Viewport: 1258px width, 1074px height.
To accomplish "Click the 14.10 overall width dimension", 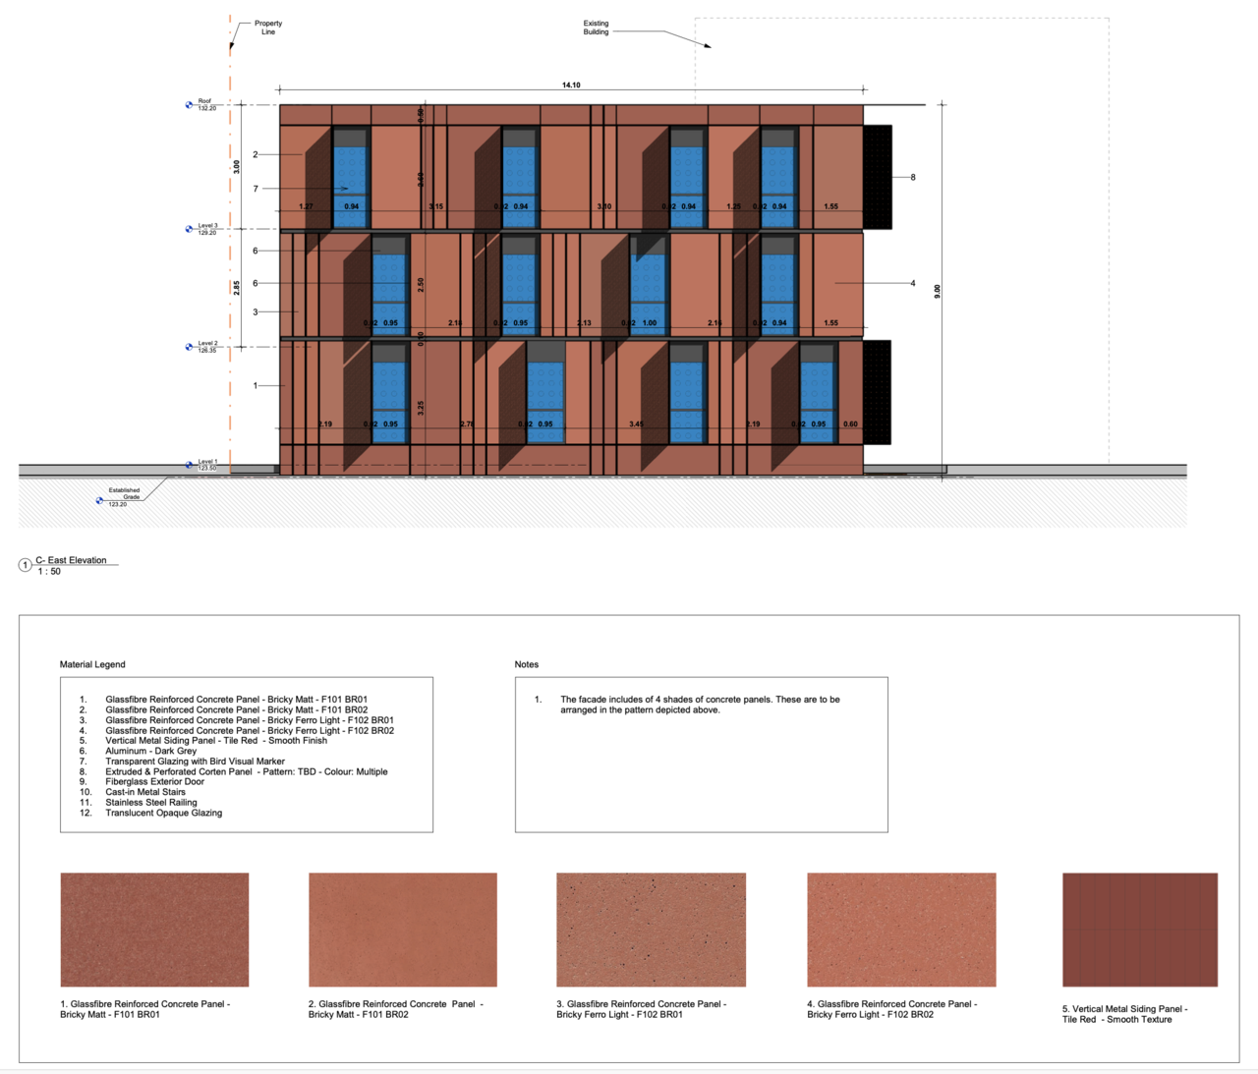I will pos(571,85).
